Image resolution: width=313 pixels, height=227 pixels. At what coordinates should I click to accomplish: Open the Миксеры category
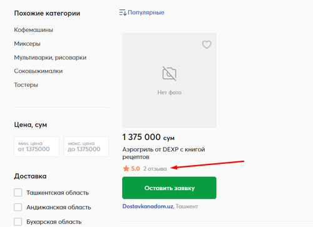[28, 44]
